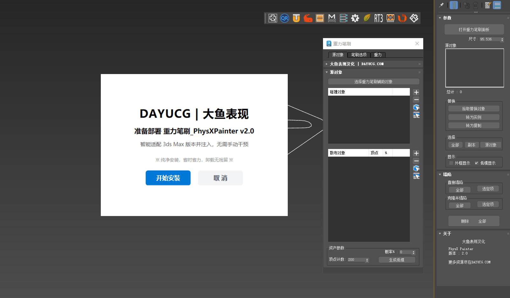Click the make unique circles icon

pyautogui.click(x=466, y=5)
